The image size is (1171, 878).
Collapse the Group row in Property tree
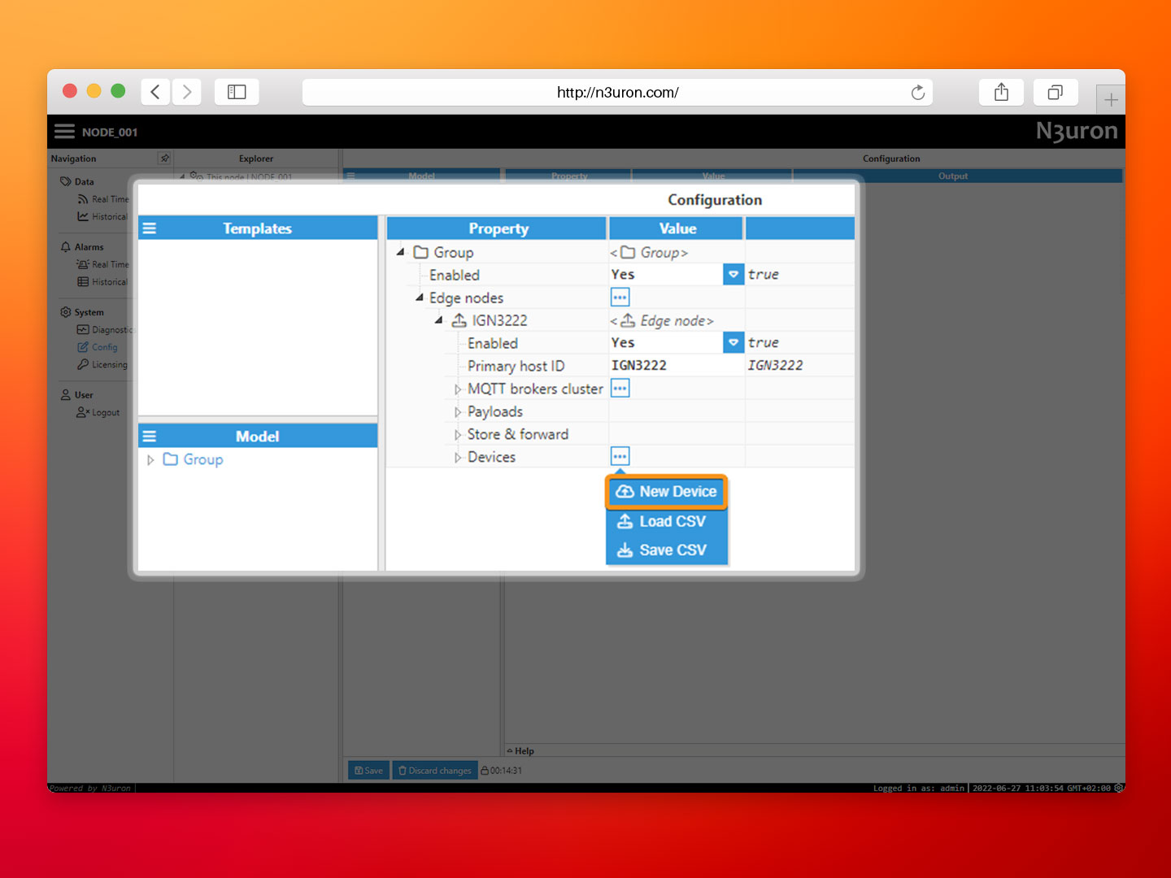[x=400, y=252]
